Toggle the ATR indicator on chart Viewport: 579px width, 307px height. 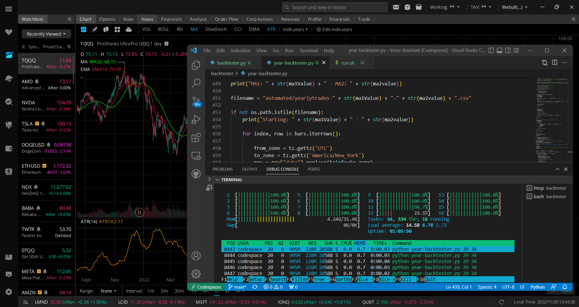click(x=271, y=29)
